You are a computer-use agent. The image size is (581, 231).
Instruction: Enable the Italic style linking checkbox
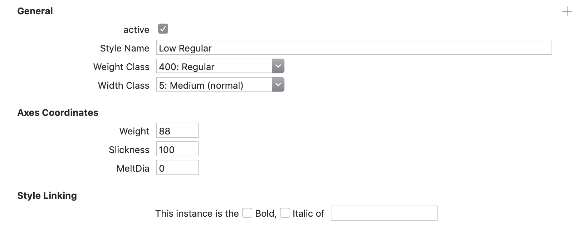285,213
